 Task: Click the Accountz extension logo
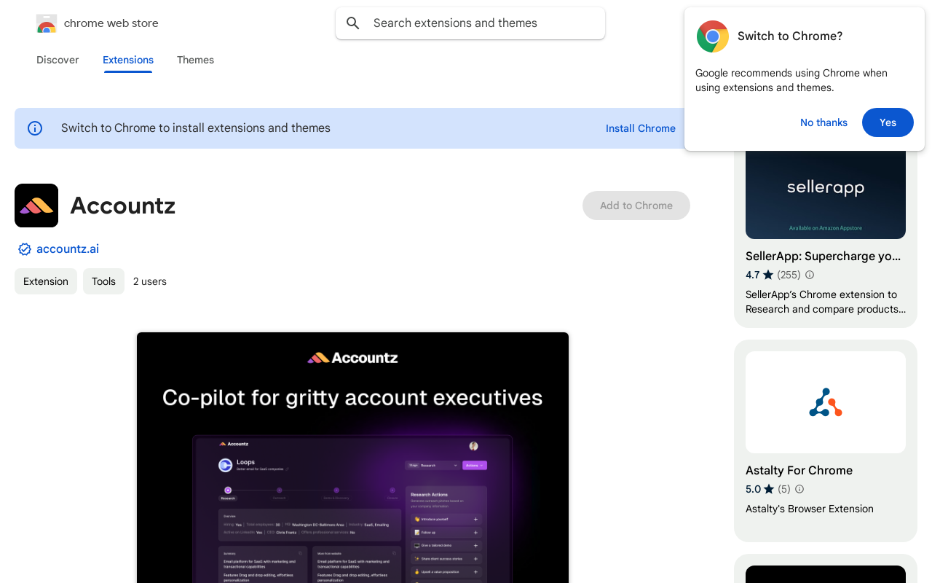coord(36,206)
